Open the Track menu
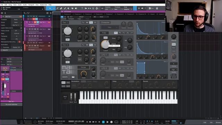The height and width of the screenshot is (125, 222). pyautogui.click(x=15, y=5)
